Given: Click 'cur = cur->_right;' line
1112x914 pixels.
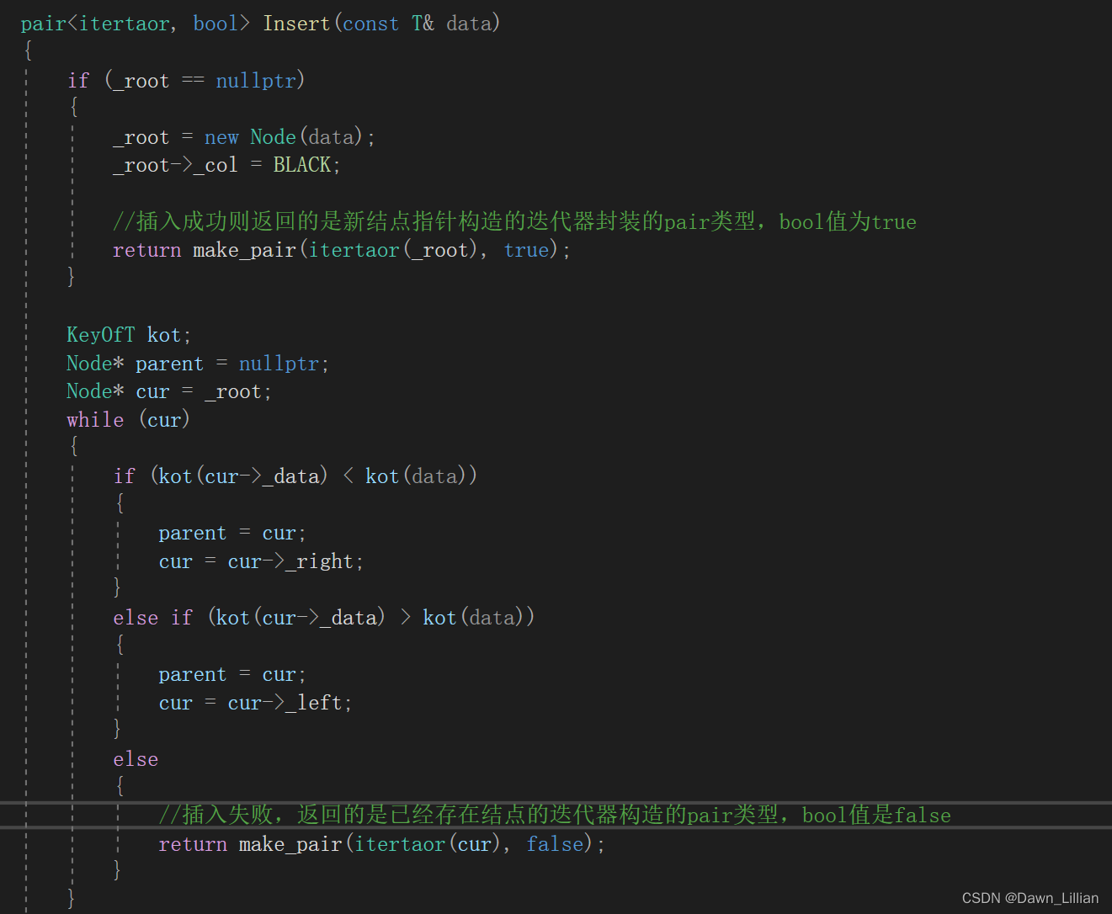Looking at the screenshot, I should pyautogui.click(x=261, y=561).
